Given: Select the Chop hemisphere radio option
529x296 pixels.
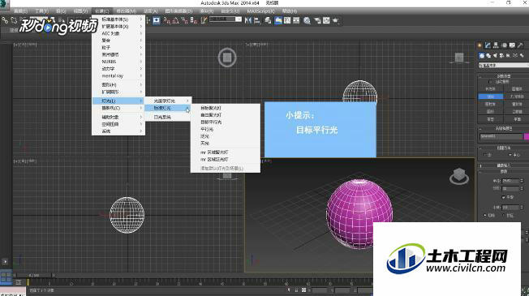Looking at the screenshot, I should [x=485, y=215].
